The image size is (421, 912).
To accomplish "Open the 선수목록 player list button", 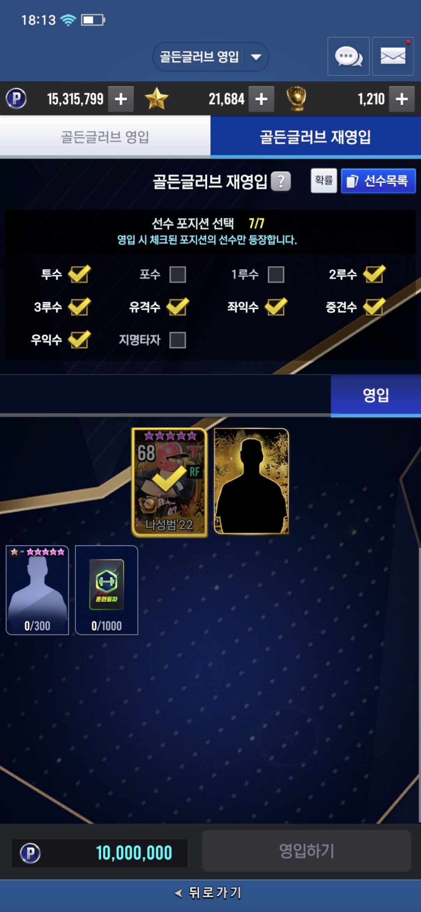I will [378, 181].
